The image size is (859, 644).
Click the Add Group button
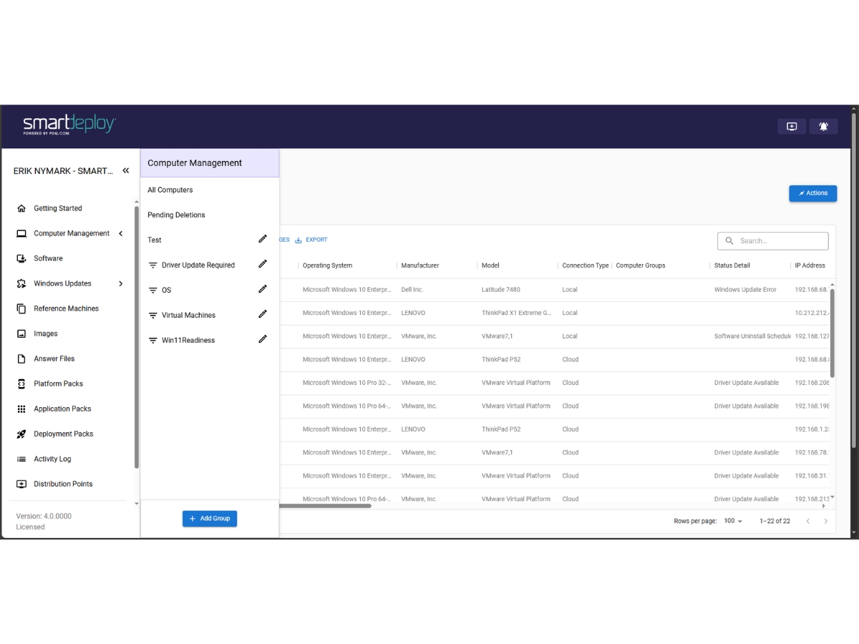(210, 518)
